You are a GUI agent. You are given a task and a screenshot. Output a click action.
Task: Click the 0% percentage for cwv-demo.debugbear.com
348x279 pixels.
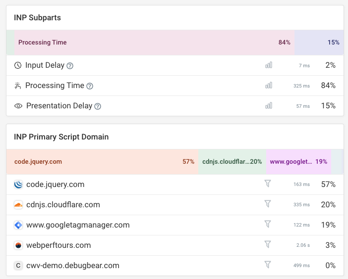pyautogui.click(x=331, y=266)
